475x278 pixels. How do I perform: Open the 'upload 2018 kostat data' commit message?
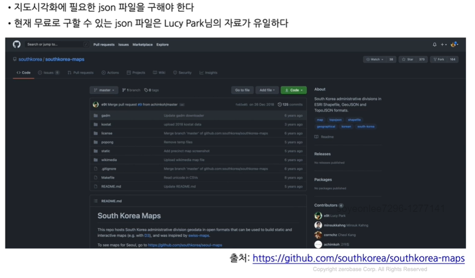click(x=182, y=125)
